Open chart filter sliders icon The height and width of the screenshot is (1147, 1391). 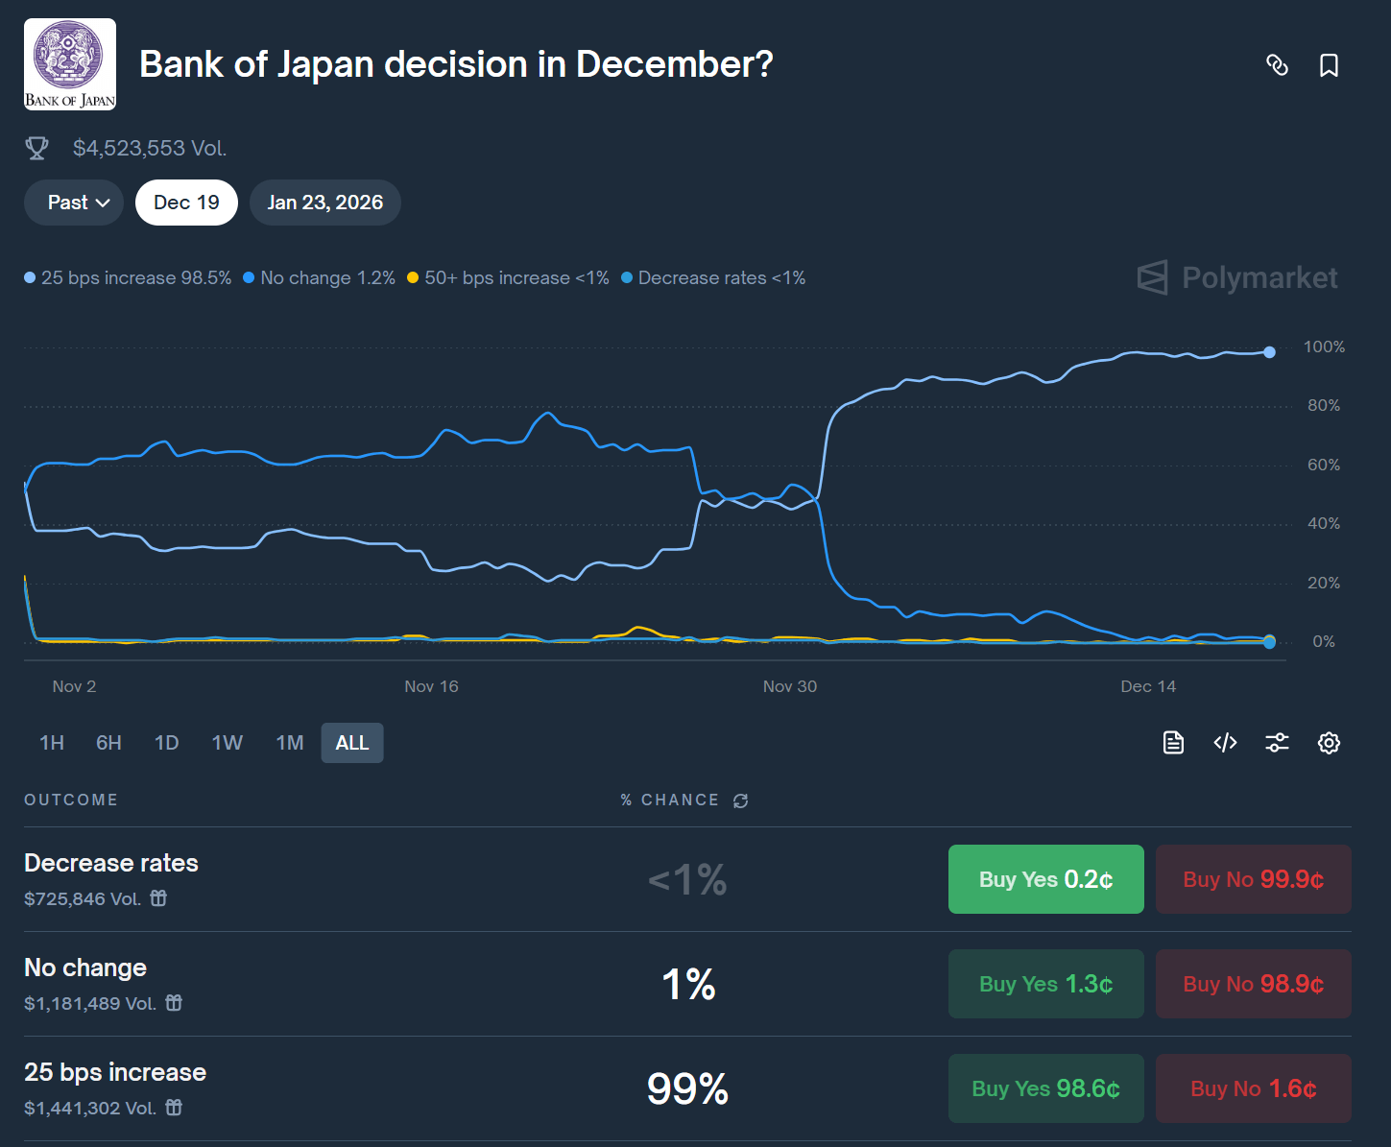1277,743
